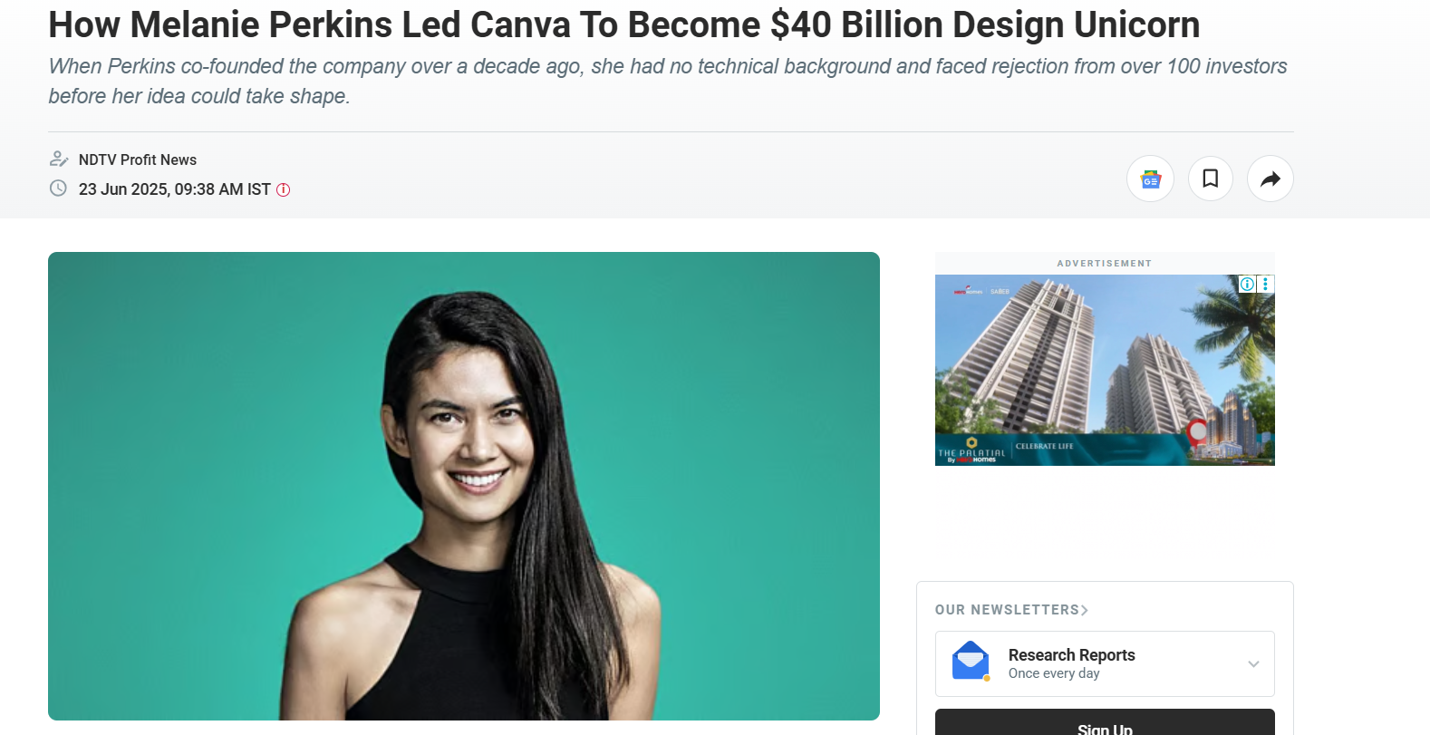
Task: Click the clock icon beside the date
Action: coord(58,189)
